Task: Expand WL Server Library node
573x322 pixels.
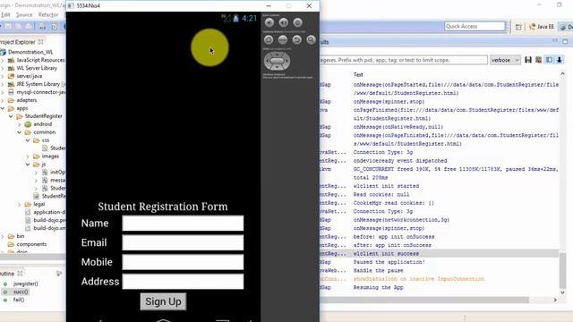Action: pos(3,68)
